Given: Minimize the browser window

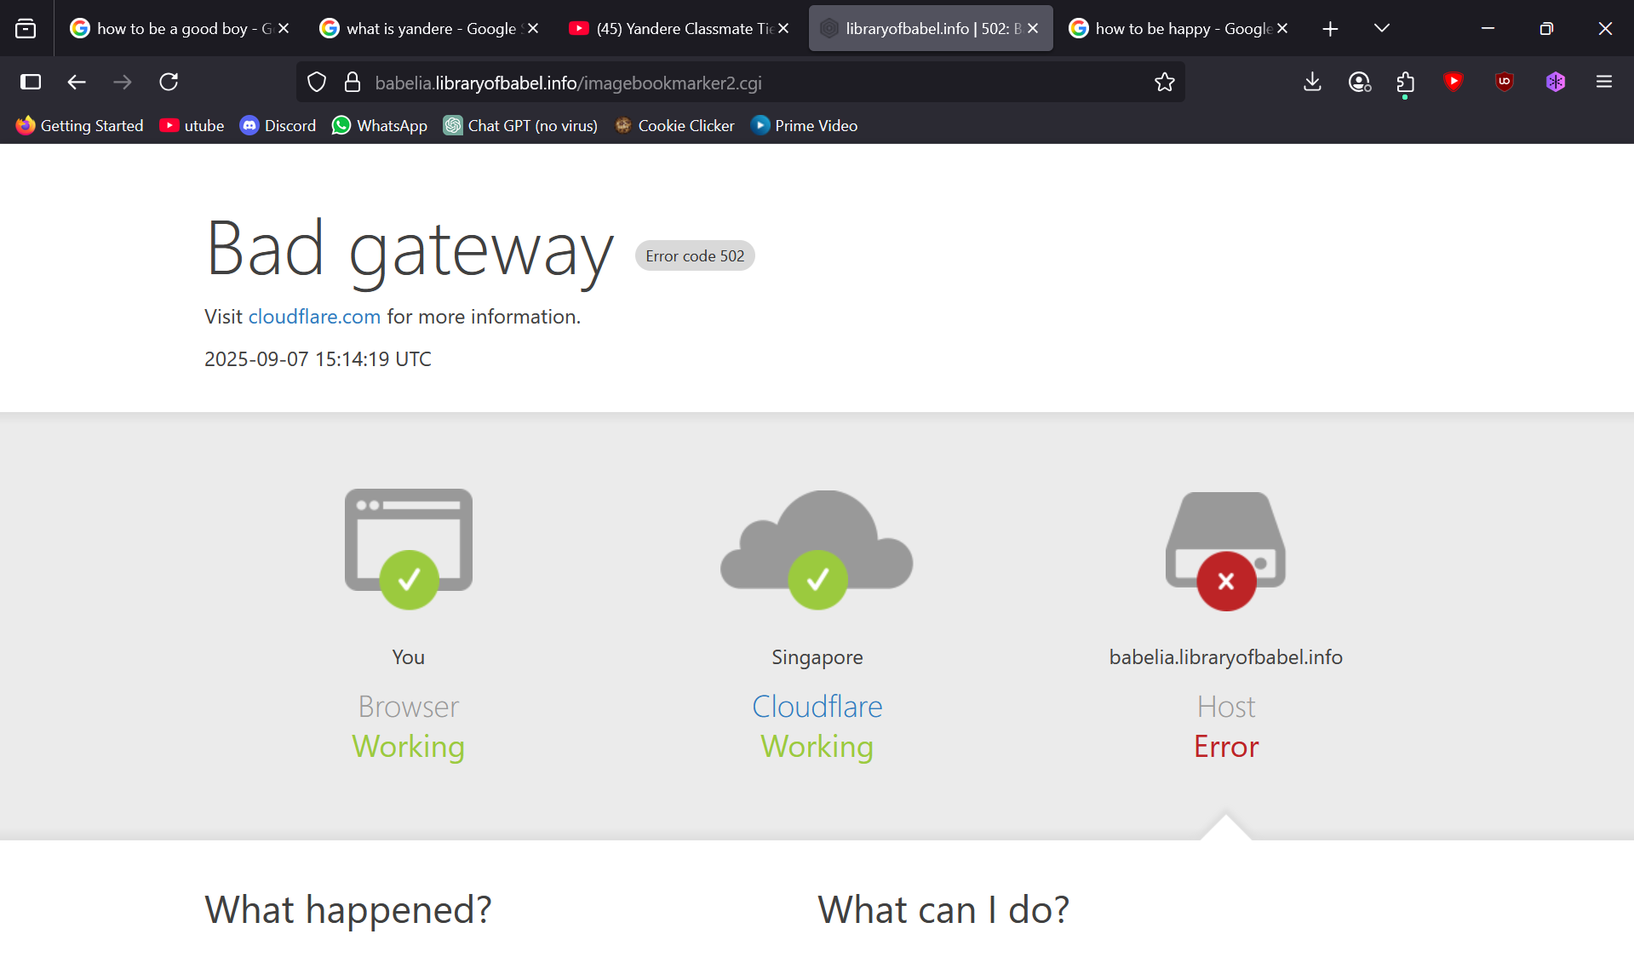Looking at the screenshot, I should pyautogui.click(x=1488, y=29).
